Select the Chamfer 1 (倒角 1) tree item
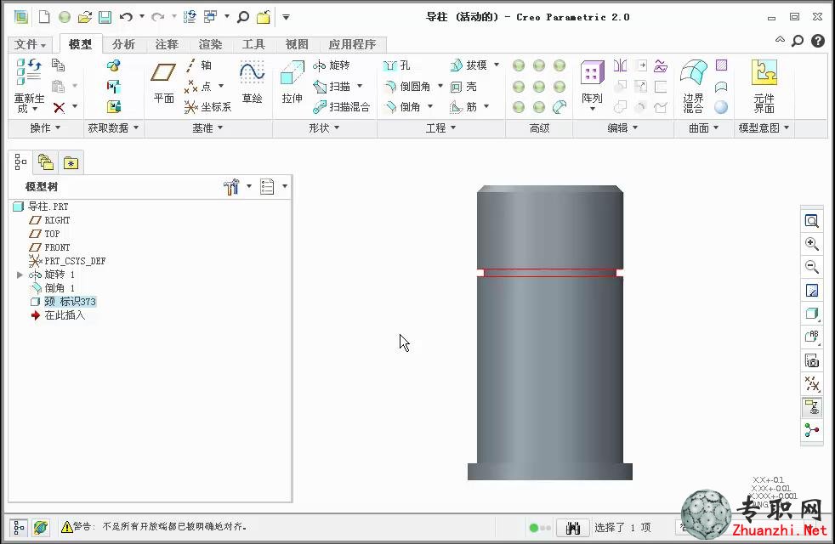 [x=60, y=288]
